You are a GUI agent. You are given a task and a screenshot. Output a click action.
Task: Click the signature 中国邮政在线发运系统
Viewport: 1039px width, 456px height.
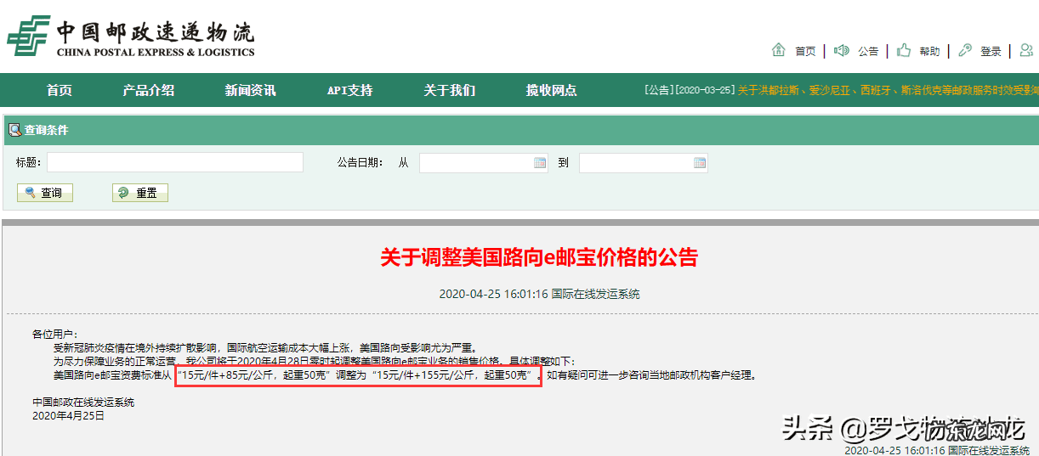tap(83, 403)
